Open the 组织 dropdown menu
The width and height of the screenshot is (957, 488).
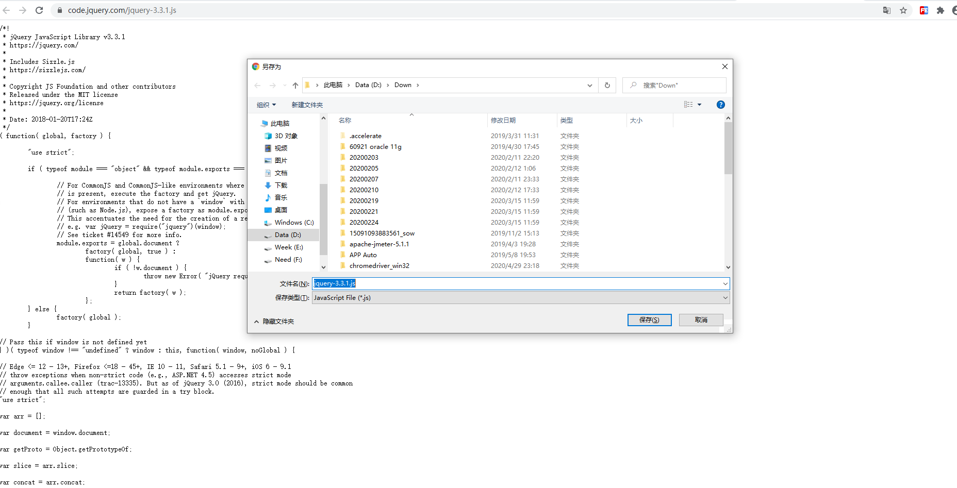coord(267,105)
